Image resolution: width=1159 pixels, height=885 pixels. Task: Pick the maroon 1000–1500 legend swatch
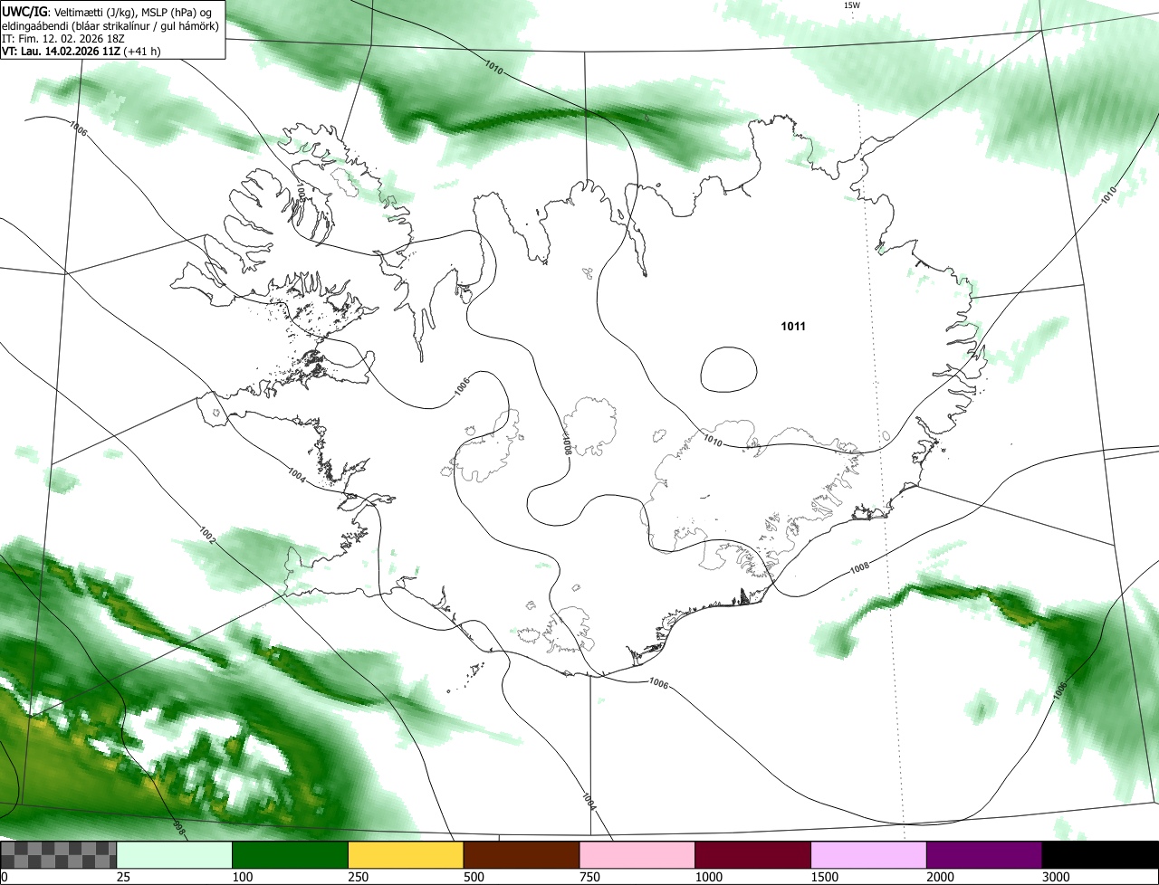tap(753, 855)
